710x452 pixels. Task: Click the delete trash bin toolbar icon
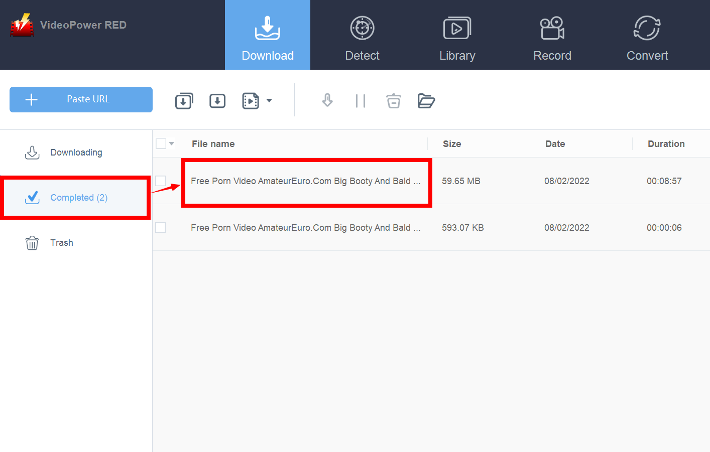click(394, 101)
